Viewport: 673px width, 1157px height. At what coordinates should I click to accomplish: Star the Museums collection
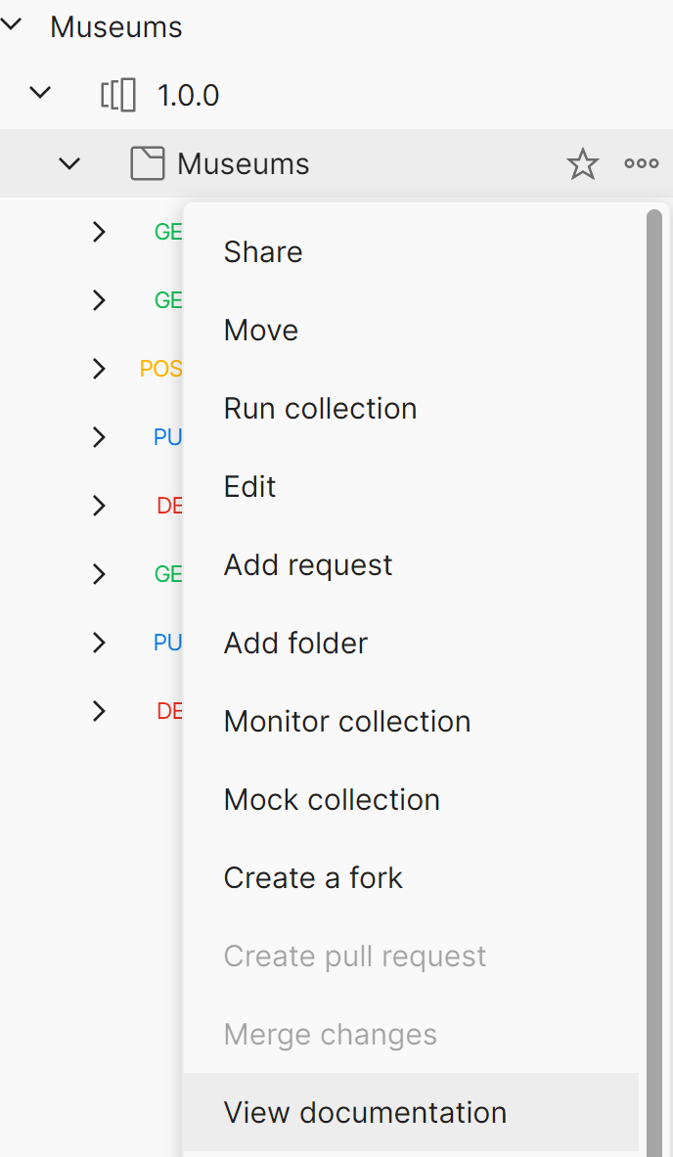tap(582, 164)
